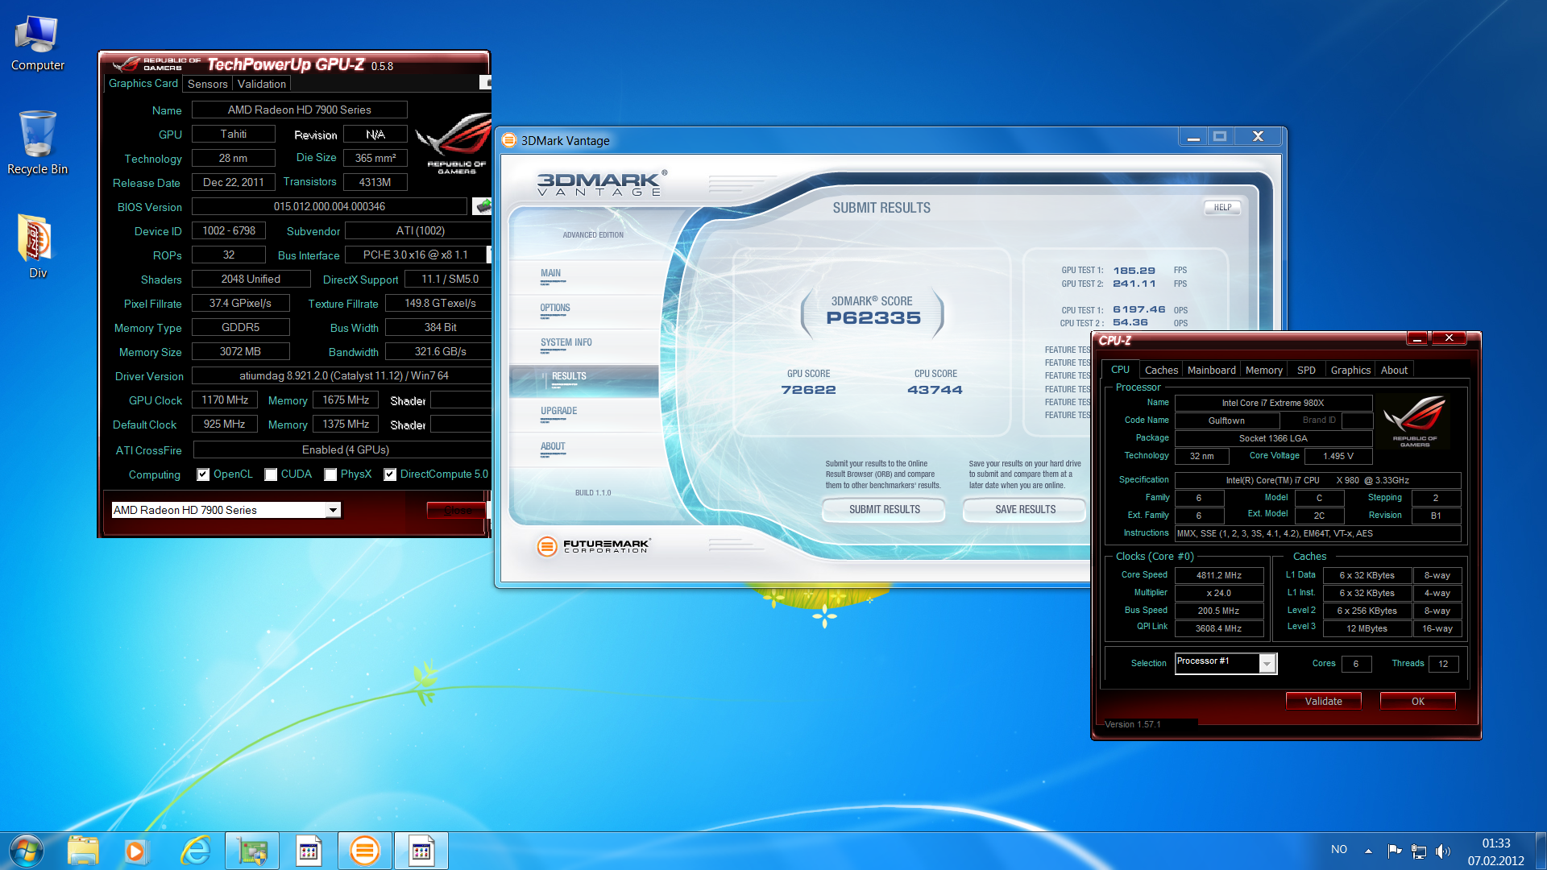Click the Show desktop strip at taskbar end

1541,851
